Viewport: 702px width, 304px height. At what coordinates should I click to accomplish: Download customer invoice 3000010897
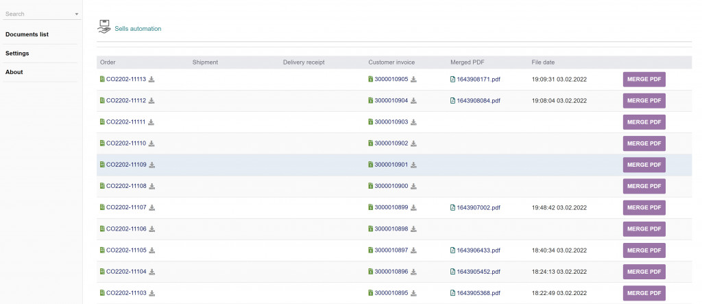pos(413,250)
